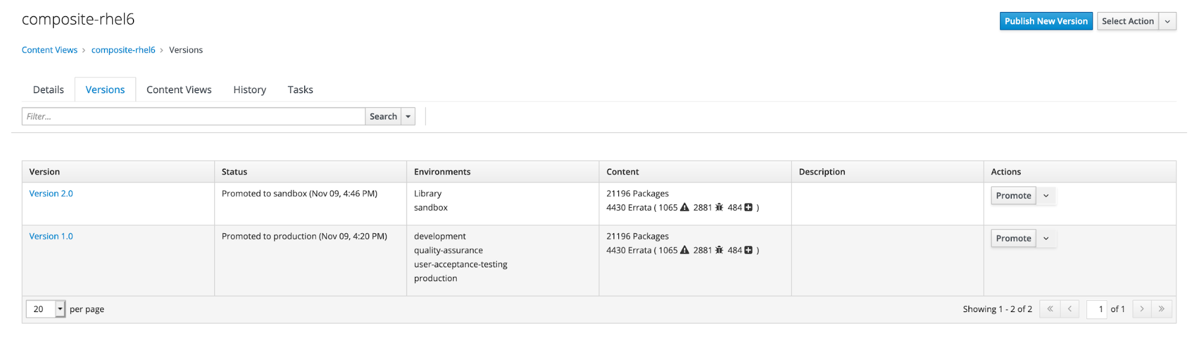
Task: Go to the last page of results
Action: tap(1162, 309)
